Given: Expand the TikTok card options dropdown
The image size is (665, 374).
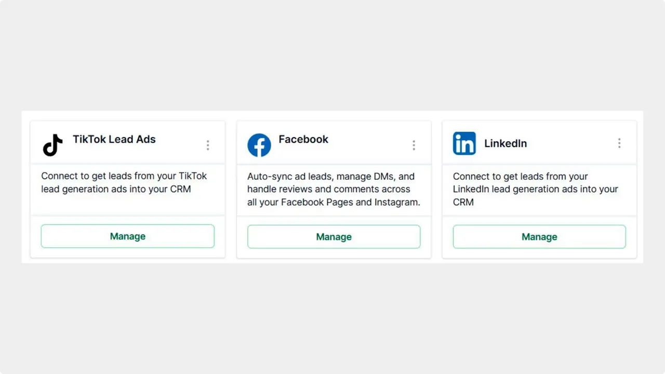Looking at the screenshot, I should (208, 145).
